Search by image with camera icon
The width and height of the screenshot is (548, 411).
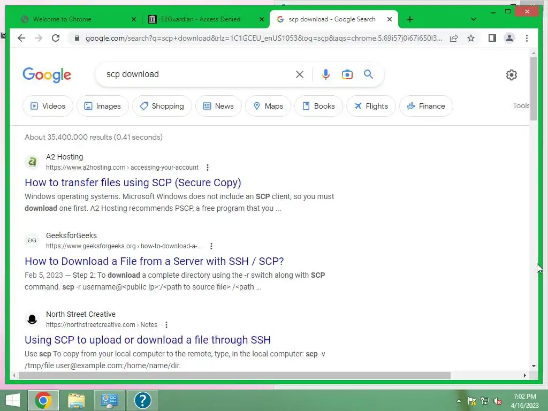coord(347,74)
